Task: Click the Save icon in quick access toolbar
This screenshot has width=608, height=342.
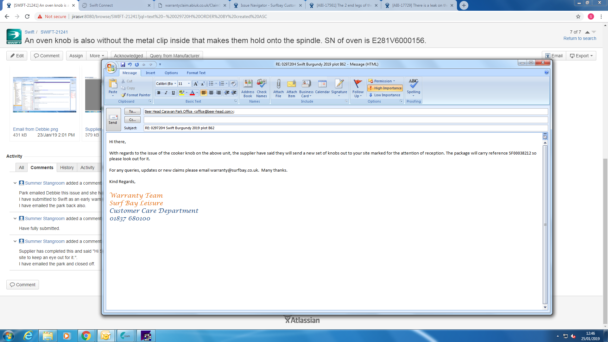Action: [123, 65]
